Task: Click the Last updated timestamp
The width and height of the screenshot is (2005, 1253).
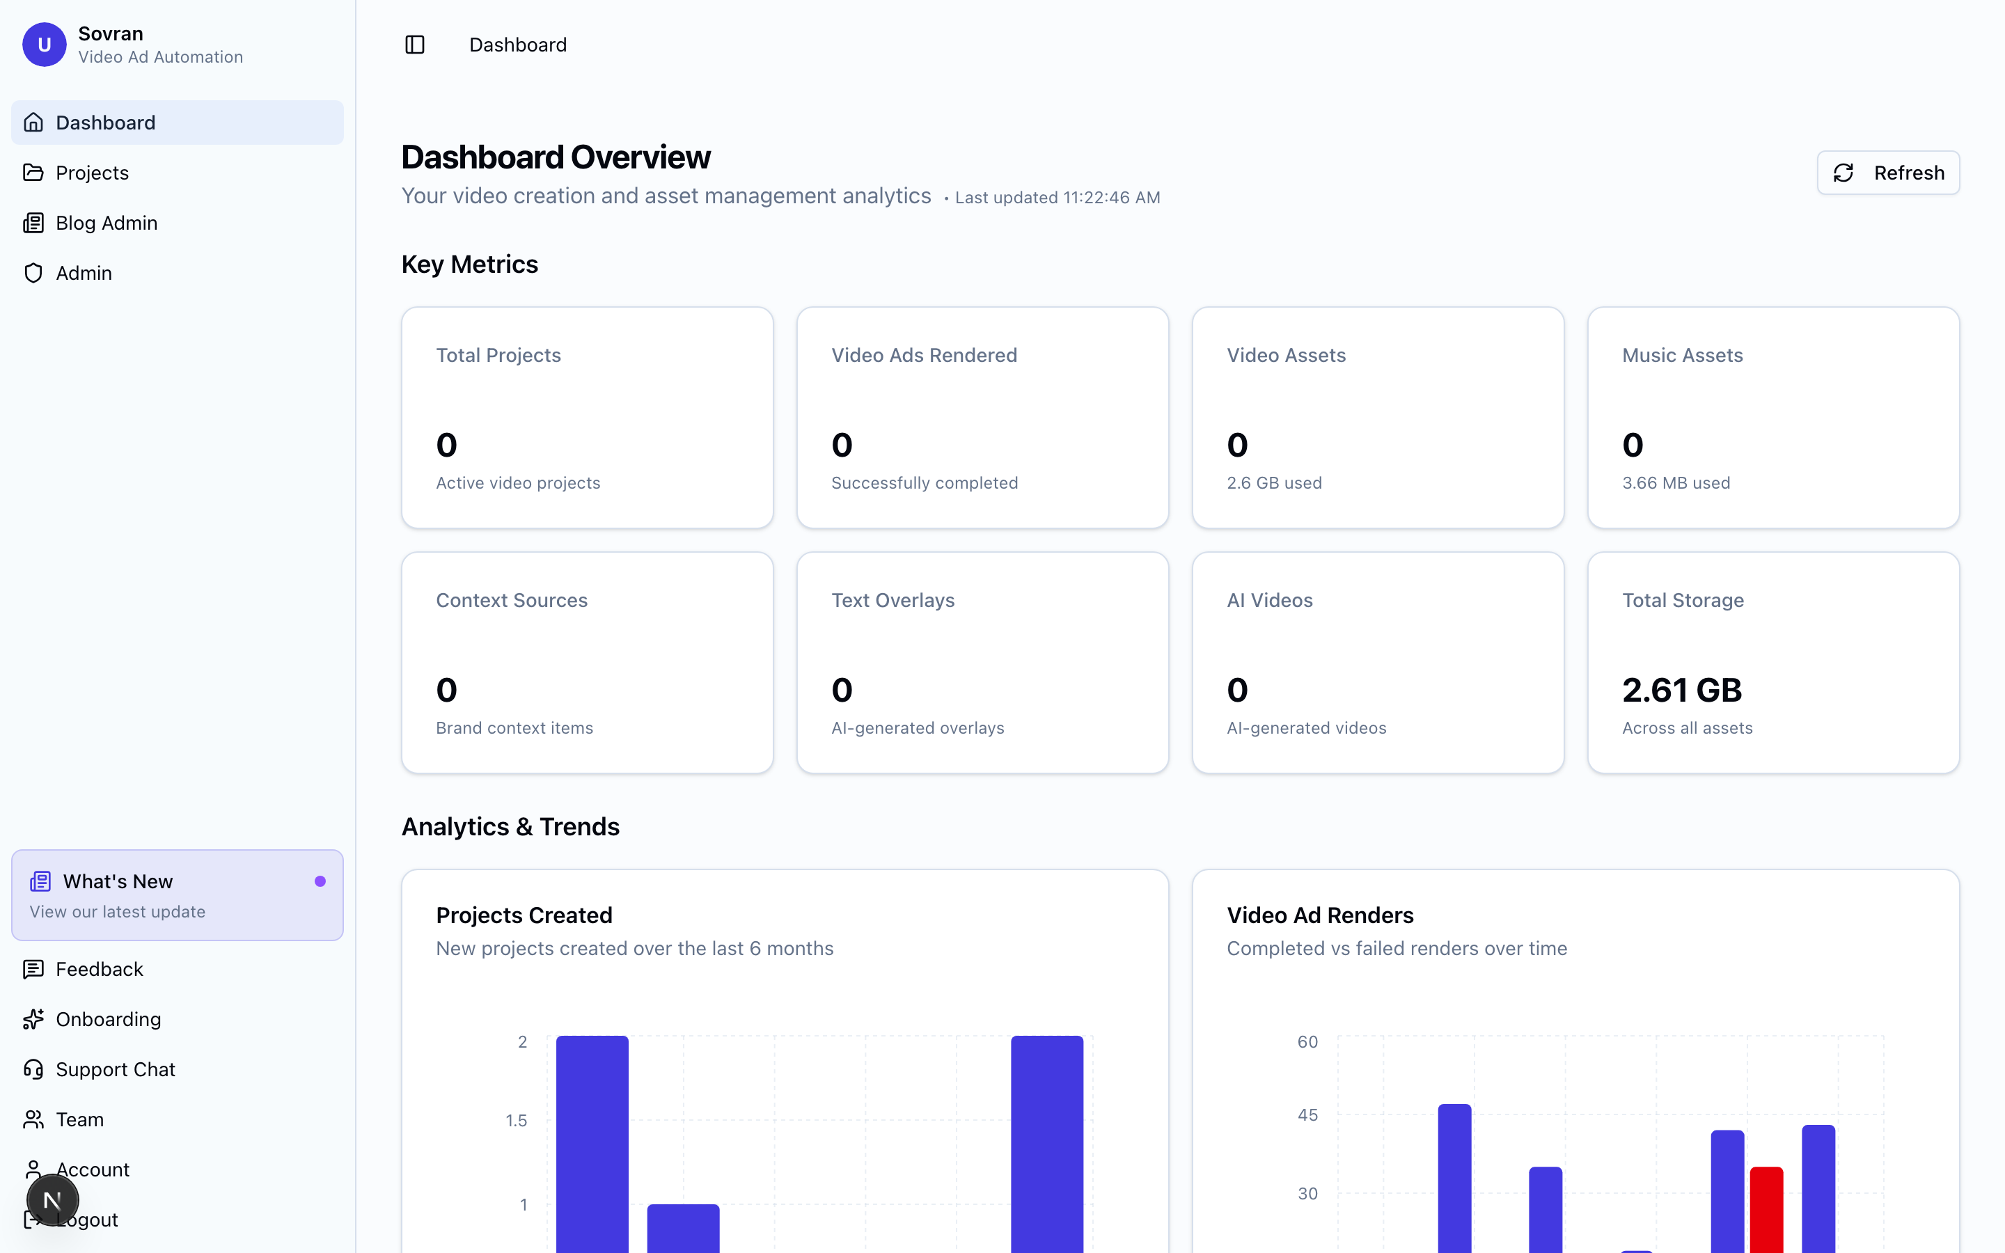Action: pos(1057,198)
